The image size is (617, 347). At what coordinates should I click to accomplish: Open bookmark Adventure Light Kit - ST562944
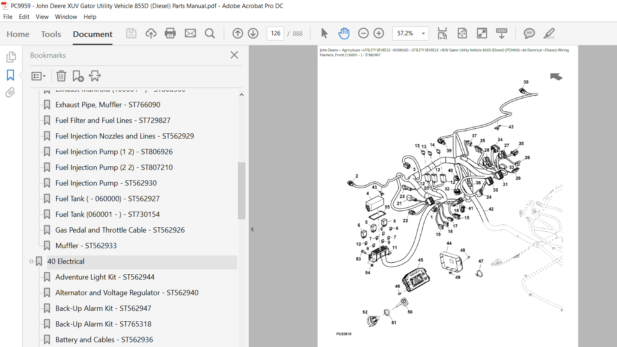pyautogui.click(x=105, y=277)
